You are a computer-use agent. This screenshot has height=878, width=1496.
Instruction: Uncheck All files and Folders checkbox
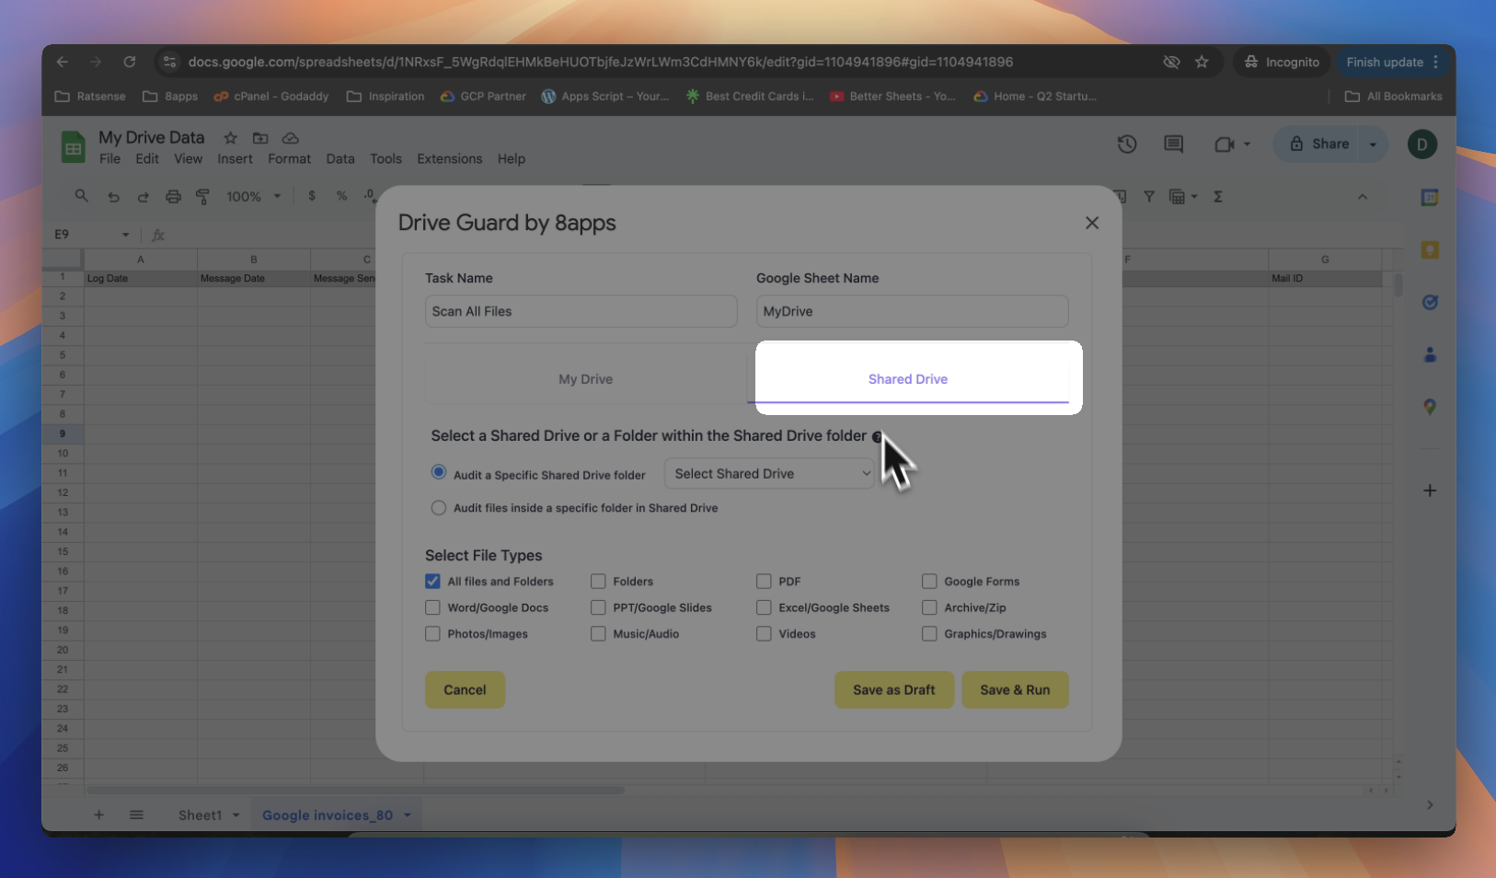pos(432,582)
